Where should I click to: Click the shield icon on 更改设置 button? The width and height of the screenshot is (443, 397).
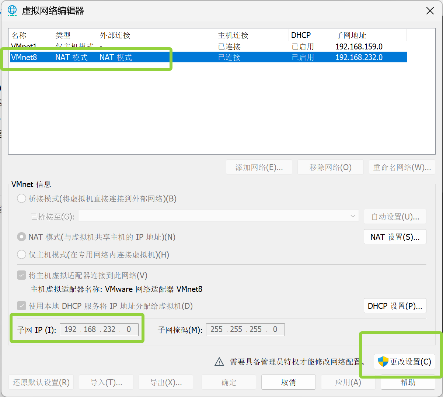[383, 362]
